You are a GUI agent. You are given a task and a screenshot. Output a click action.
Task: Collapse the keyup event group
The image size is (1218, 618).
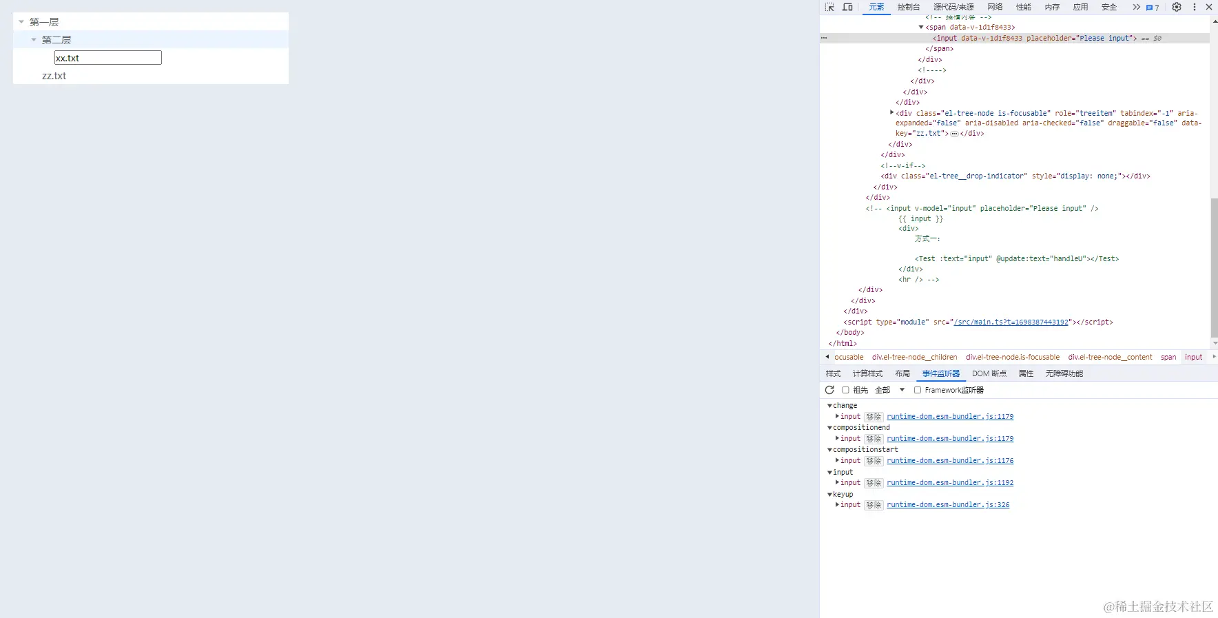[x=829, y=495]
